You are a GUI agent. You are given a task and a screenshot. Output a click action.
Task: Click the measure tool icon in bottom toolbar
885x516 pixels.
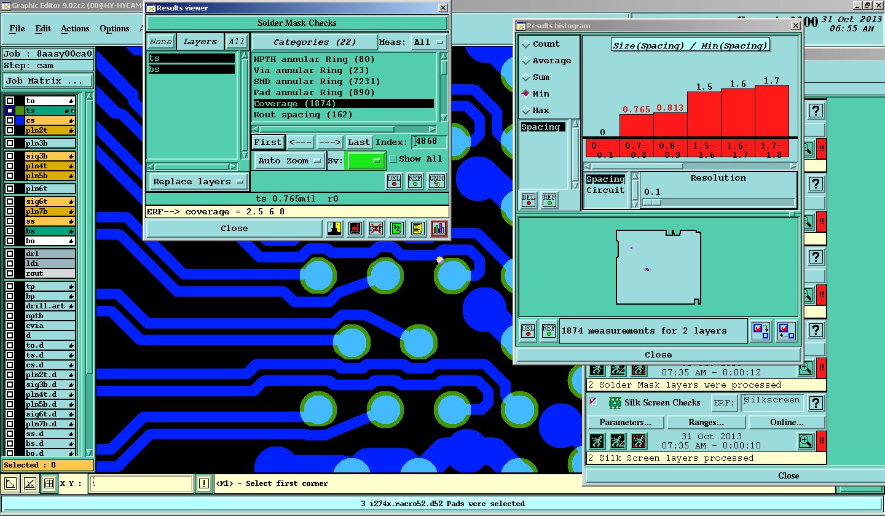[x=29, y=484]
